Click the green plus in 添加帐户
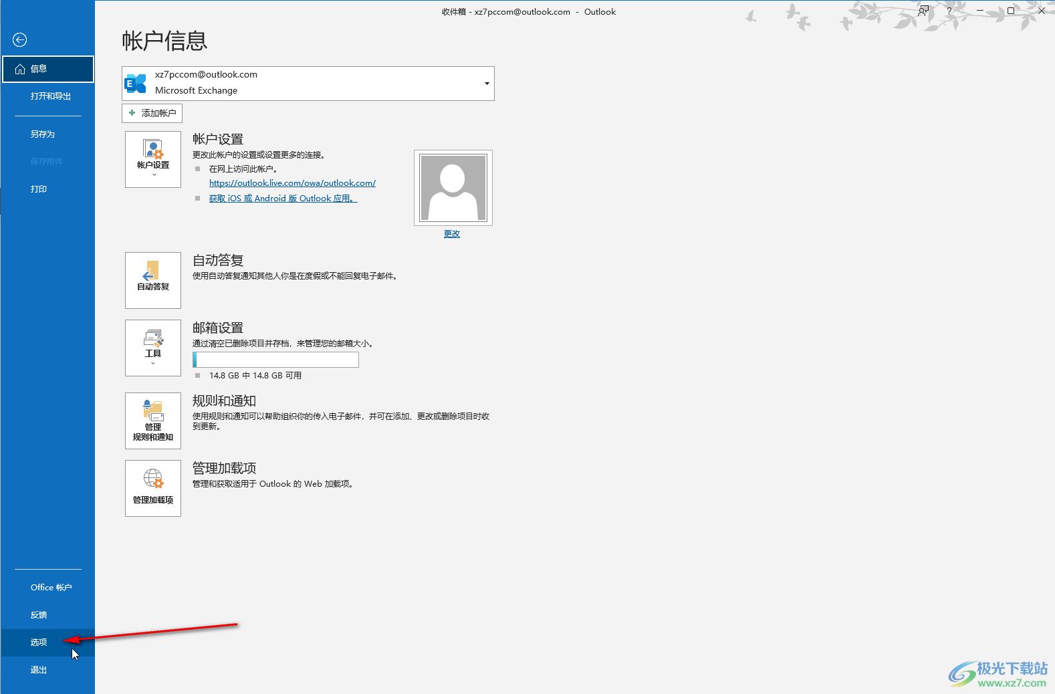Screen dimensions: 1055x694 pyautogui.click(x=132, y=113)
